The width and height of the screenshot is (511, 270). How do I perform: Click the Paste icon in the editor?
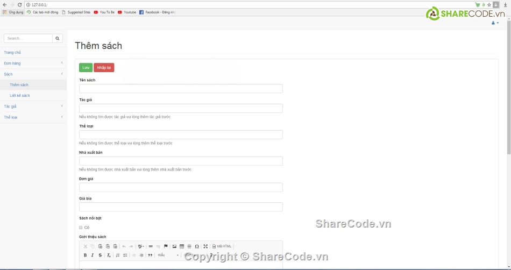pos(100,246)
